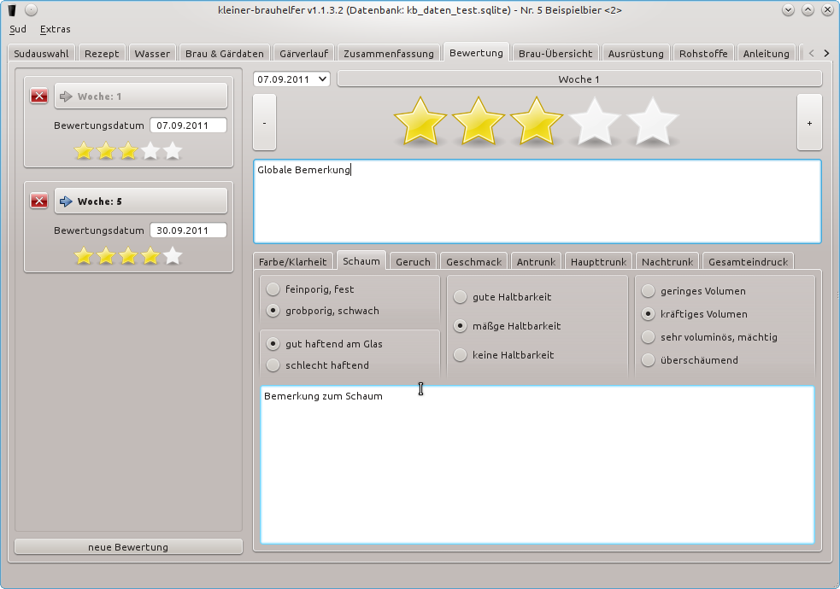Click the app icon in the title bar
The image size is (840, 589).
(x=12, y=10)
